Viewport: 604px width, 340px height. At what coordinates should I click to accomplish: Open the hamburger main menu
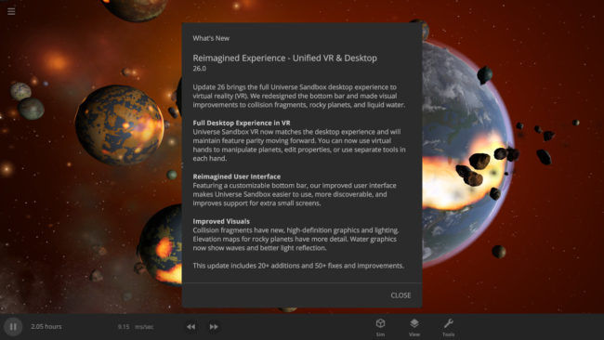(11, 11)
